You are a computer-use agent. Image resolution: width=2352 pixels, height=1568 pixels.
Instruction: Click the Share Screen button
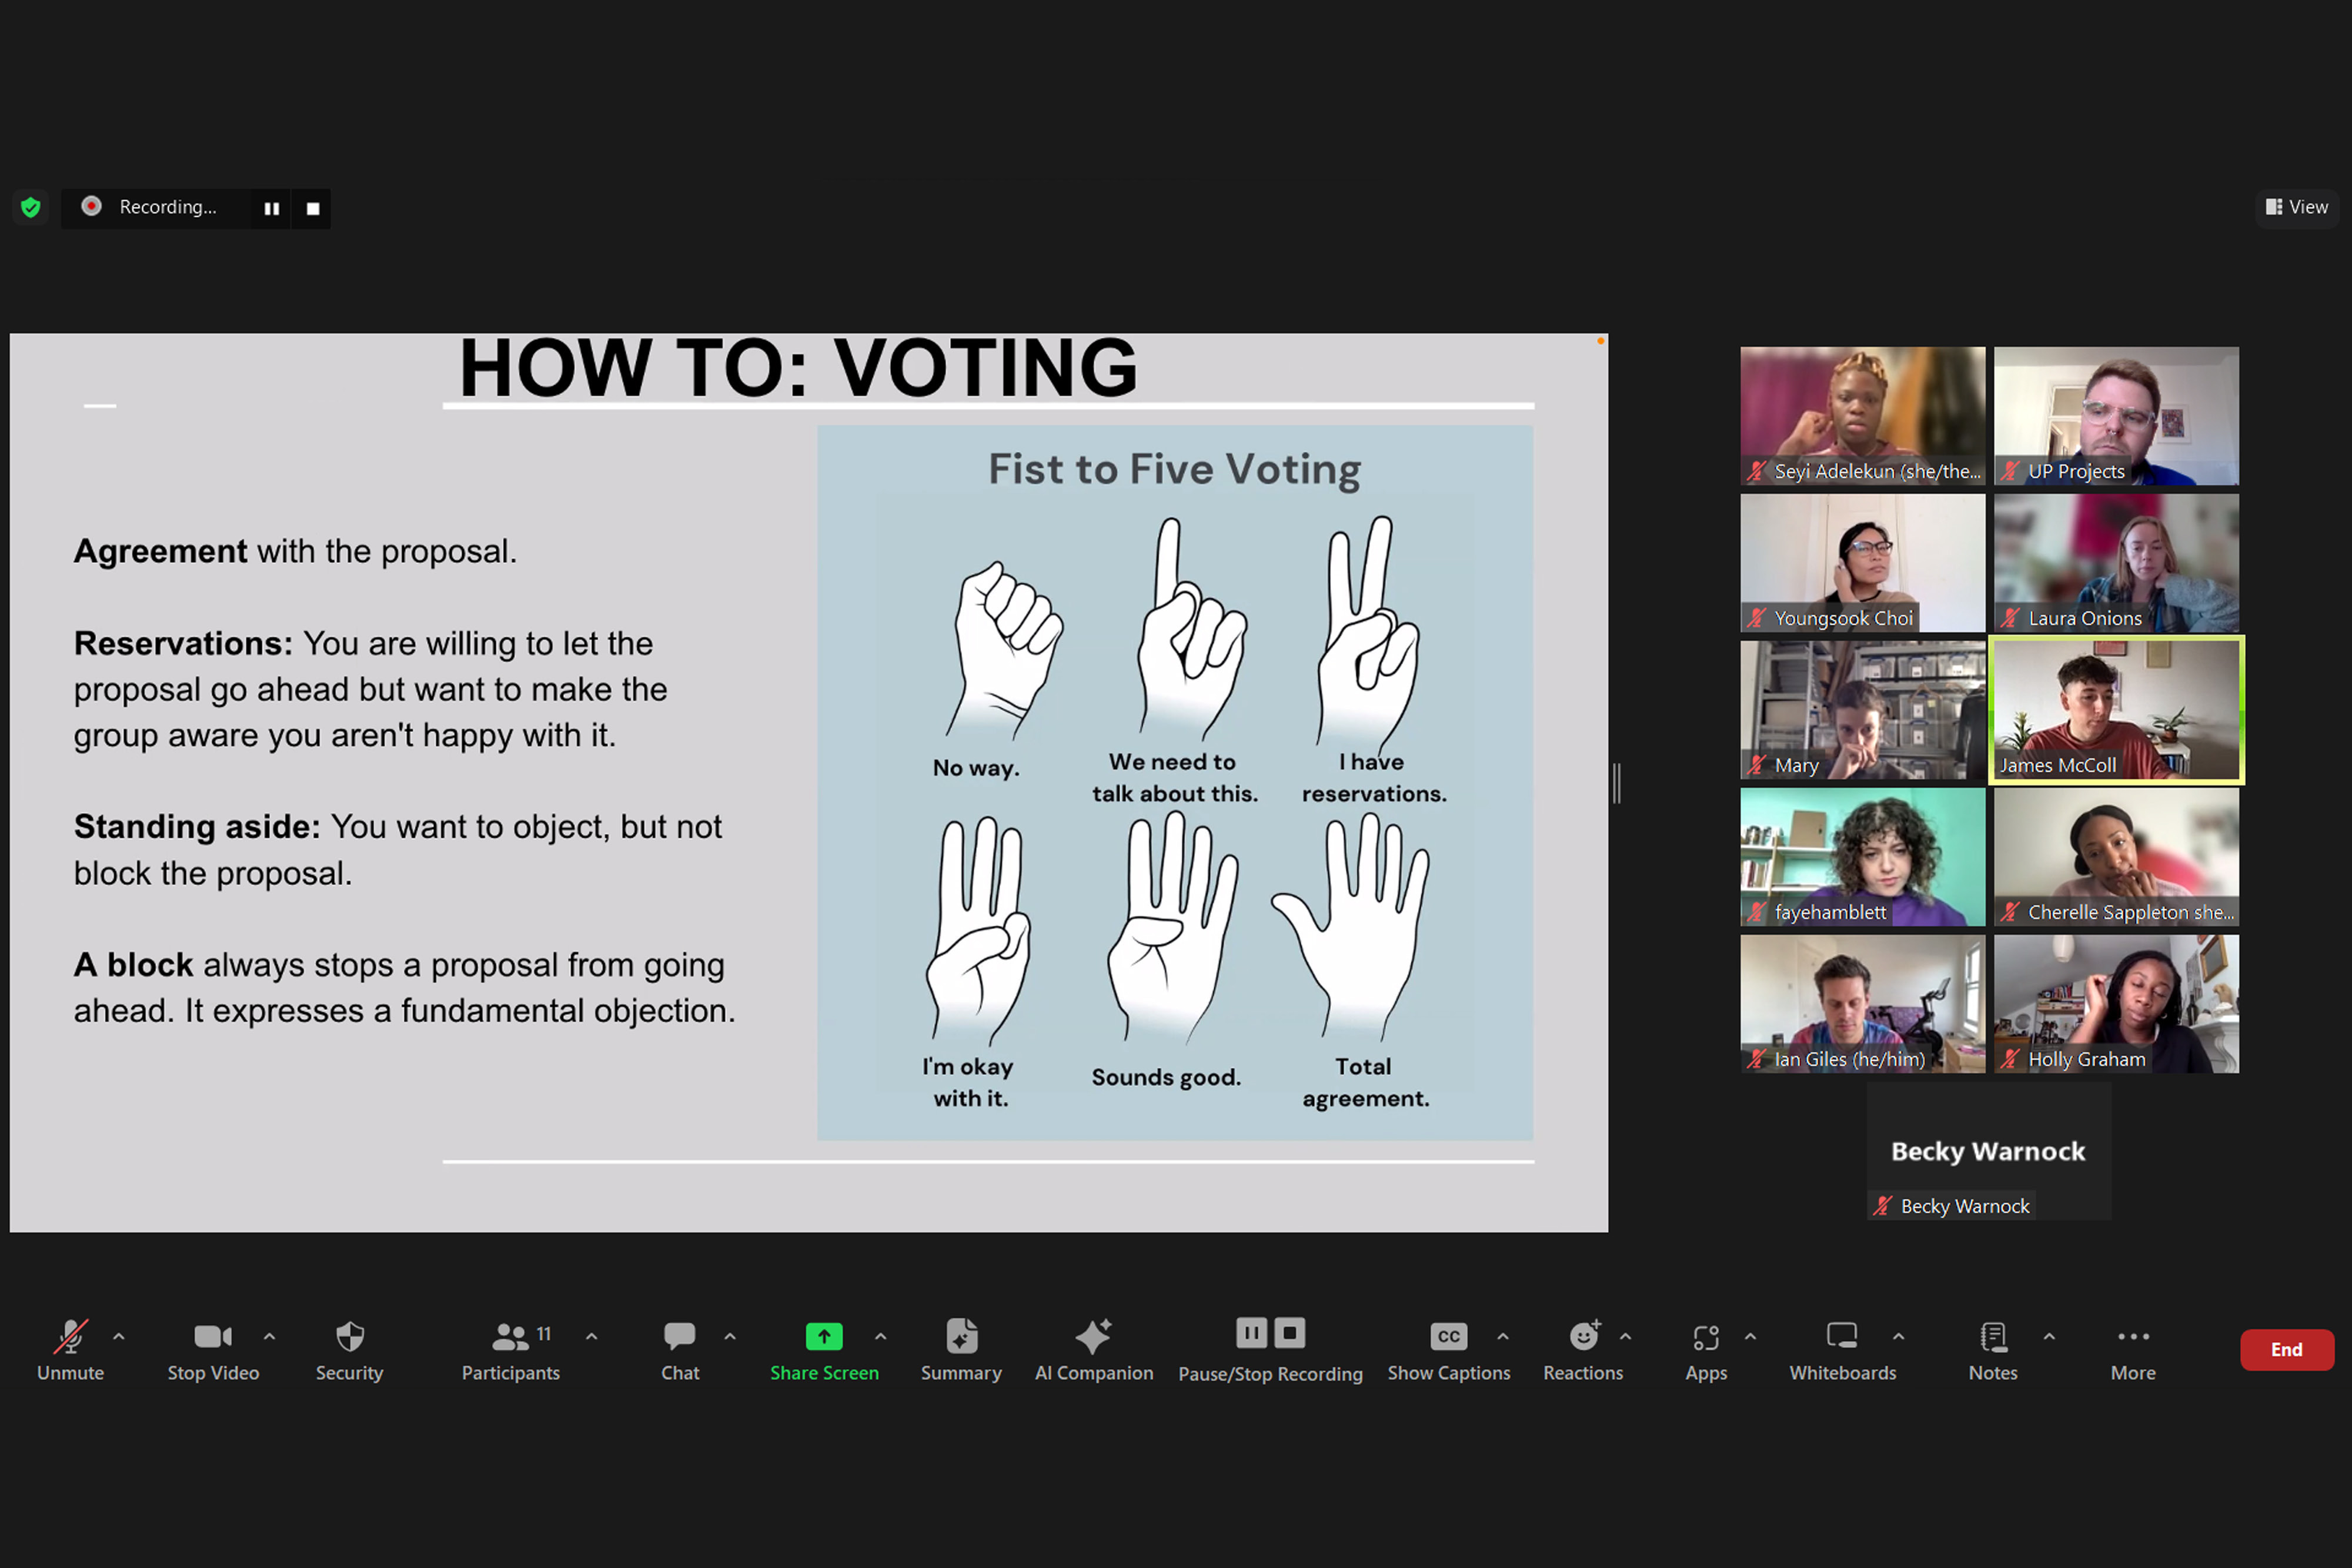[823, 1337]
